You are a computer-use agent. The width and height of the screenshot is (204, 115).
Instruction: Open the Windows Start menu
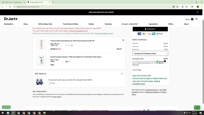point(3,113)
